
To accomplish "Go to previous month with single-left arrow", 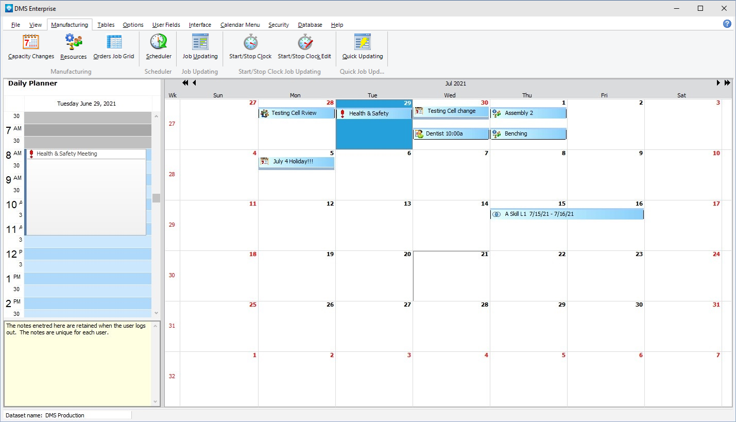I will (194, 83).
